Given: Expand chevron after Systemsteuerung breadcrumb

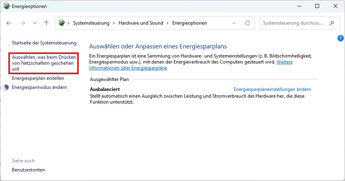Looking at the screenshot, I should click(x=114, y=23).
